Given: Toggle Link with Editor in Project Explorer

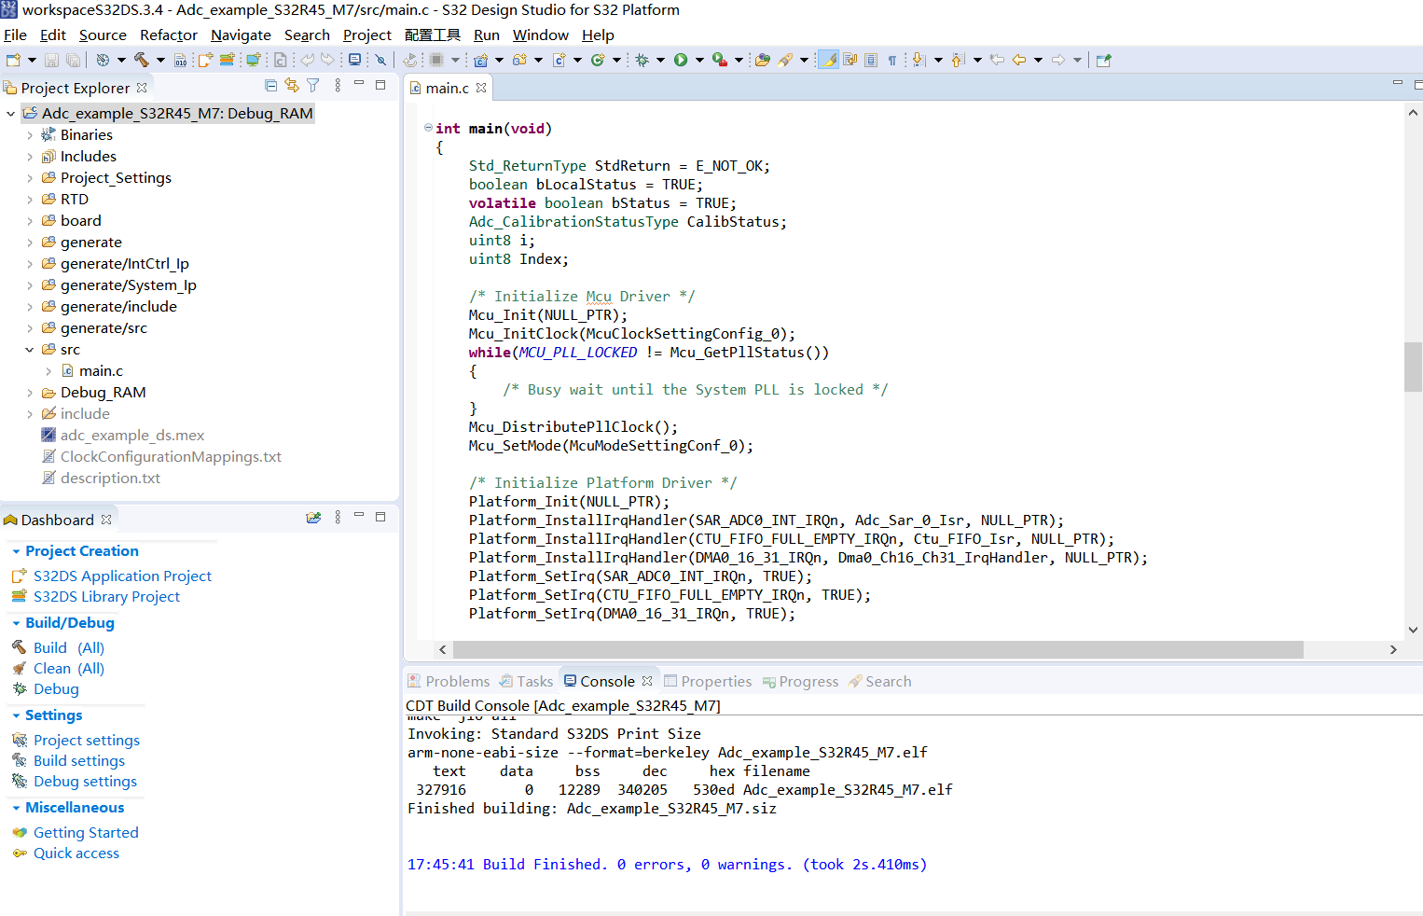Looking at the screenshot, I should (x=292, y=86).
